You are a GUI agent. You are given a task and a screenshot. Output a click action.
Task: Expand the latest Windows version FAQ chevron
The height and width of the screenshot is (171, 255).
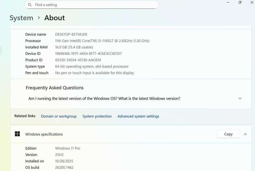pos(240,98)
